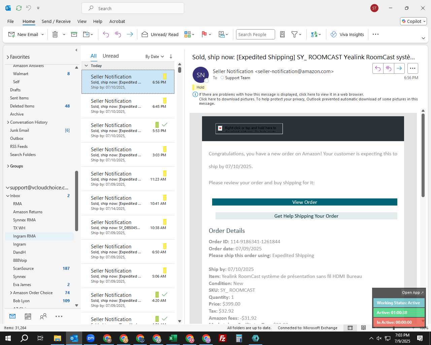This screenshot has height=345, width=431.
Task: Click the yellow Hold category tag
Action: 199,87
